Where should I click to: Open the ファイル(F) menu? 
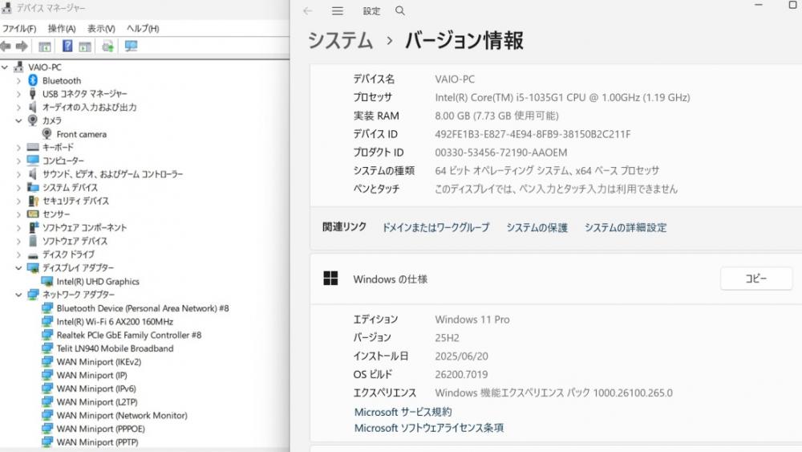tap(19, 29)
